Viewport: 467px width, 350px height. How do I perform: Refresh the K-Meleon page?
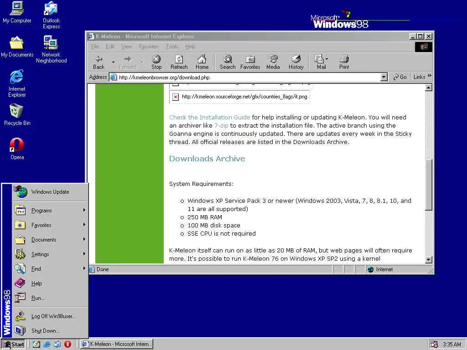[x=179, y=62]
